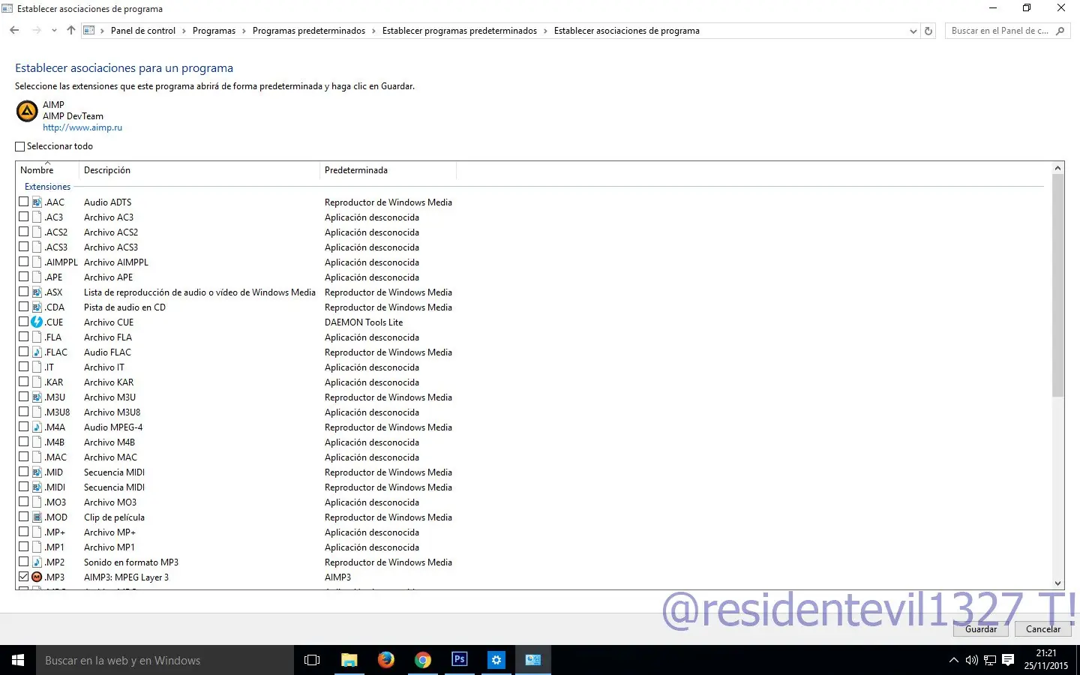Click the Guardar button
Screen dimensions: 1080x675
click(981, 629)
